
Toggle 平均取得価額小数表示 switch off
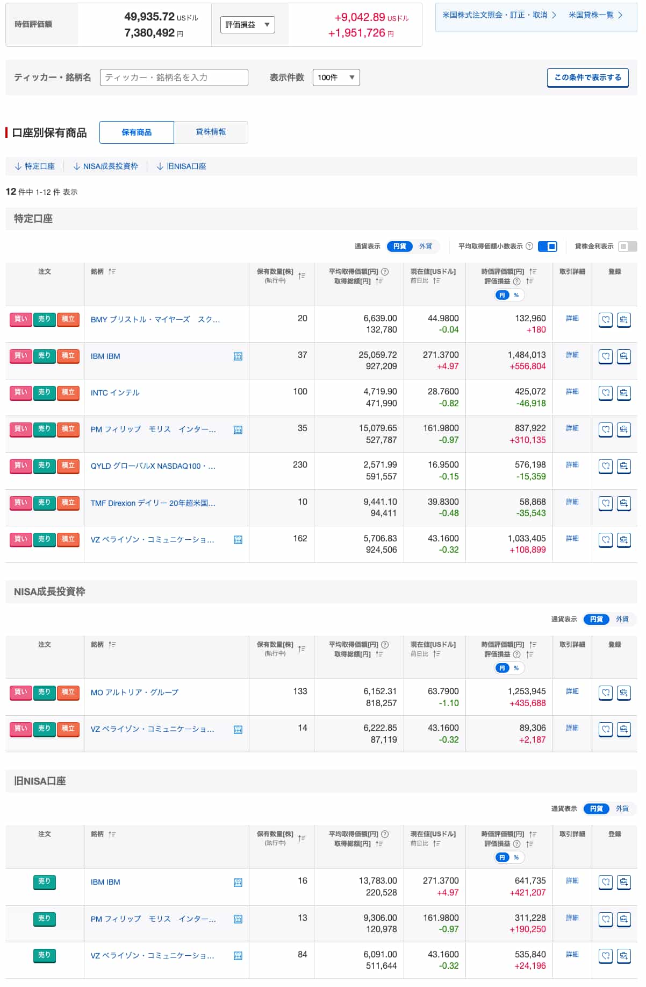(x=547, y=246)
